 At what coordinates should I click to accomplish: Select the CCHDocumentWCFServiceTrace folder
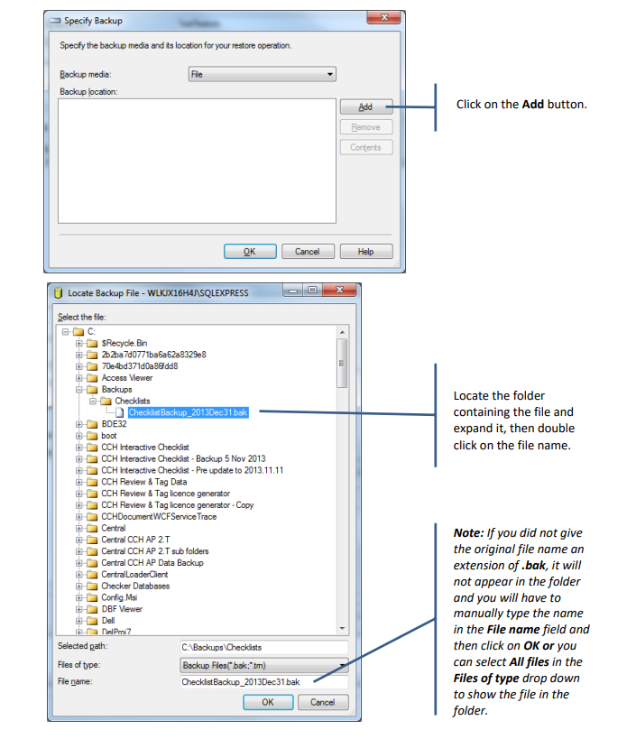point(160,516)
